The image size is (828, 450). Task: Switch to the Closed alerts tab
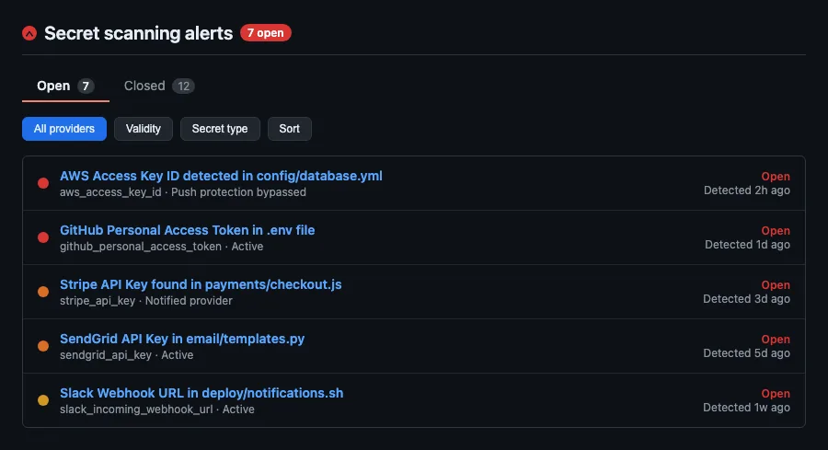click(159, 86)
